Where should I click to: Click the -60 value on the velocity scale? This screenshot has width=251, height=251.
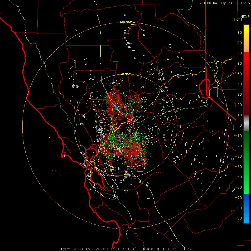pos(238,187)
